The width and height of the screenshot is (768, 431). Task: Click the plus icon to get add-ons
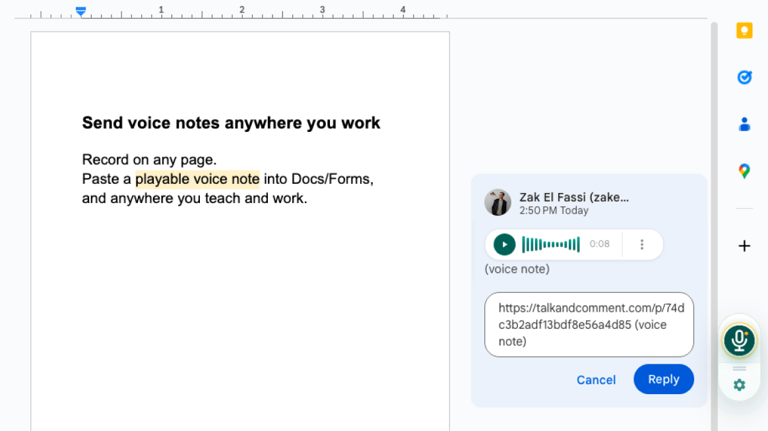click(x=744, y=246)
